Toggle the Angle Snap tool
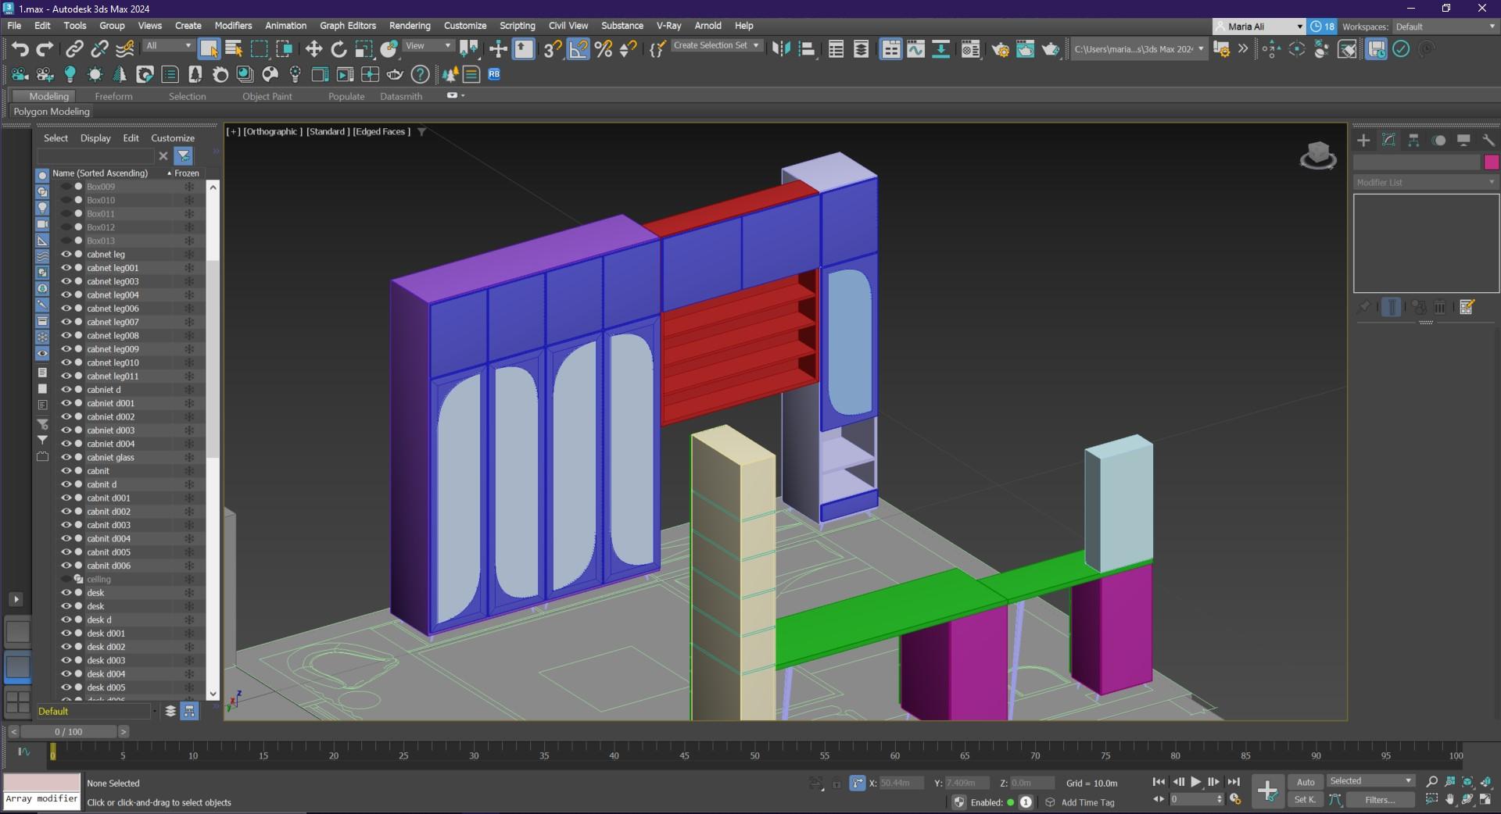1501x814 pixels. (578, 49)
